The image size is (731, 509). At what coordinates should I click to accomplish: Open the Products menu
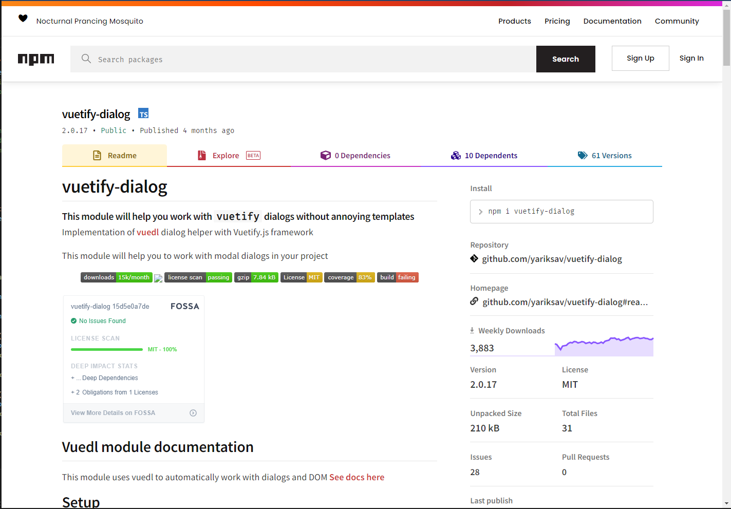click(515, 21)
